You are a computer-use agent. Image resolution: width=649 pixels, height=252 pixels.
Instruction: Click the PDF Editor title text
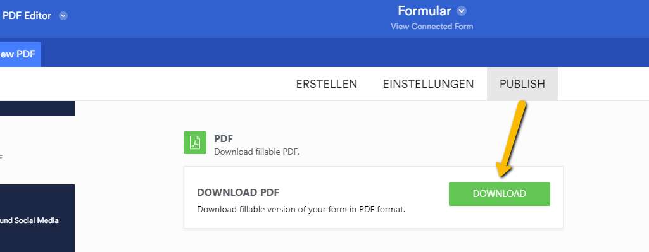(27, 16)
